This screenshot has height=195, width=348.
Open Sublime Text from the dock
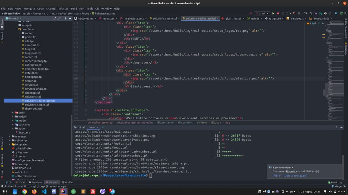83,191
